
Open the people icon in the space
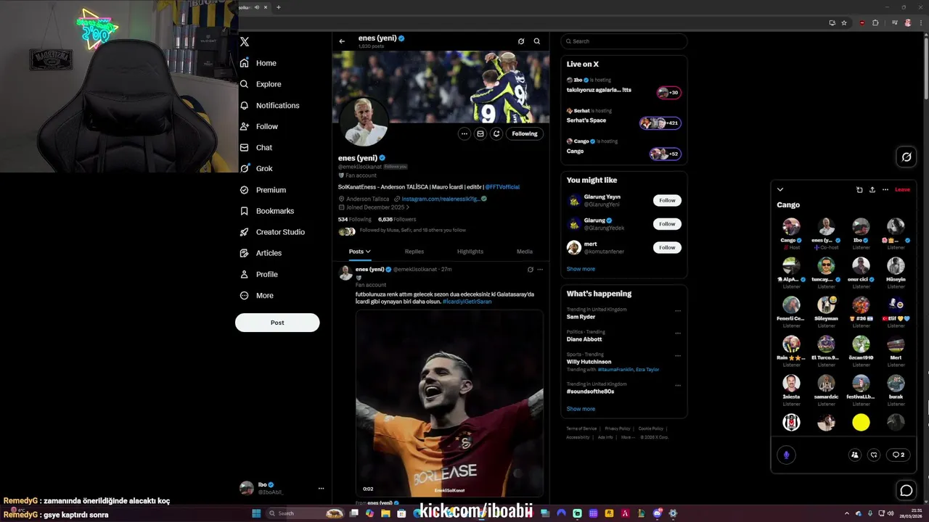854,455
